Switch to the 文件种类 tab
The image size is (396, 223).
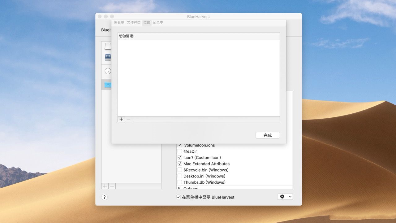pyautogui.click(x=134, y=23)
